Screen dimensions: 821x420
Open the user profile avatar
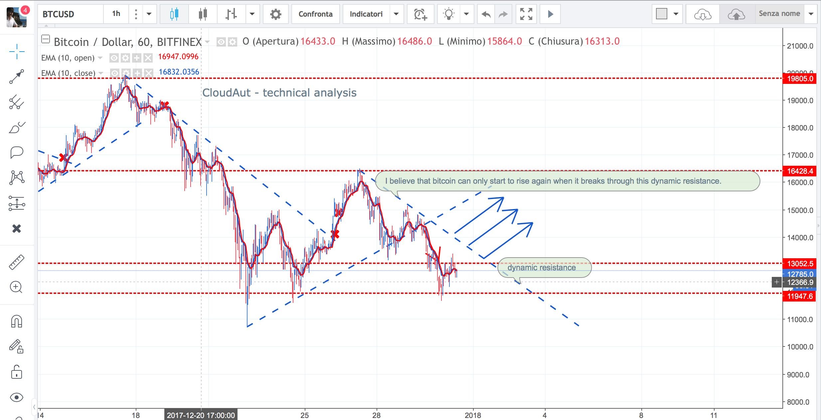[17, 17]
